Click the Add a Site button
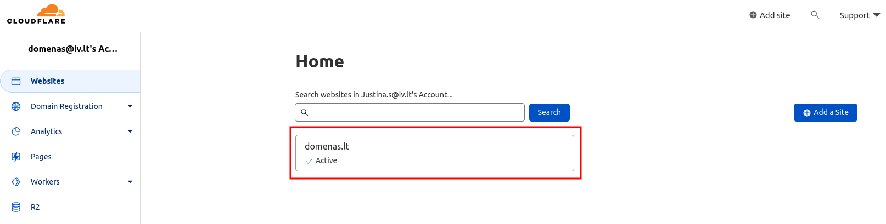 [x=825, y=112]
